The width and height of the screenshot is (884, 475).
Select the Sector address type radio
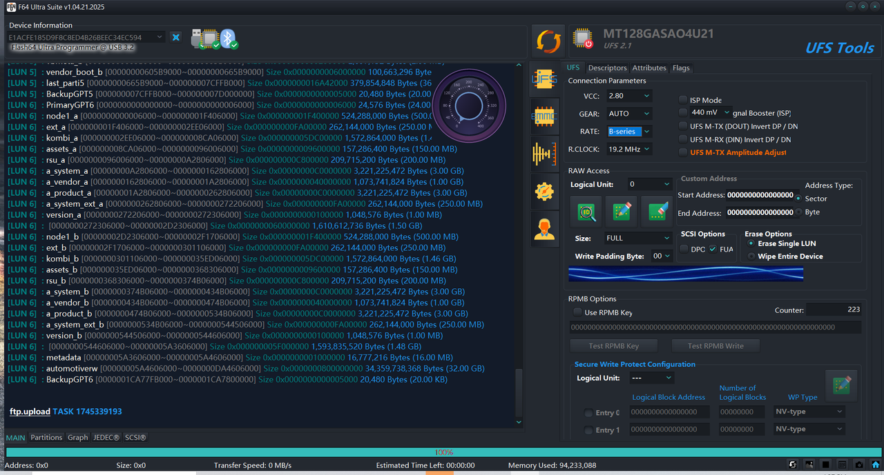pyautogui.click(x=799, y=199)
